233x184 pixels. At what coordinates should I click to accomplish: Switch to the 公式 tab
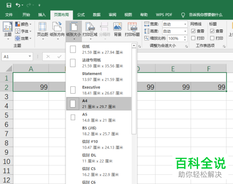81,15
